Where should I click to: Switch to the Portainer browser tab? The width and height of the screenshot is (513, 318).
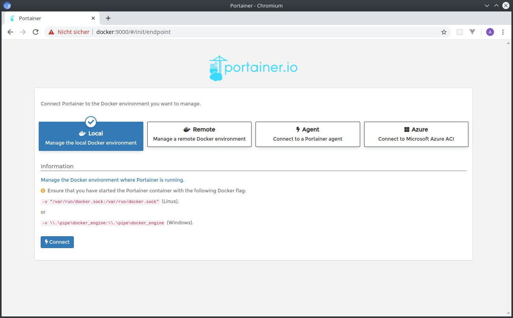[47, 18]
